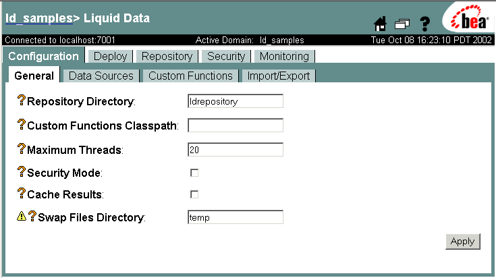Open the Data Sources sub-tab

101,76
